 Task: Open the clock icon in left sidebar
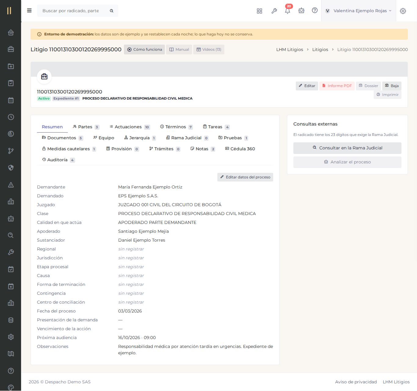[x=11, y=117]
